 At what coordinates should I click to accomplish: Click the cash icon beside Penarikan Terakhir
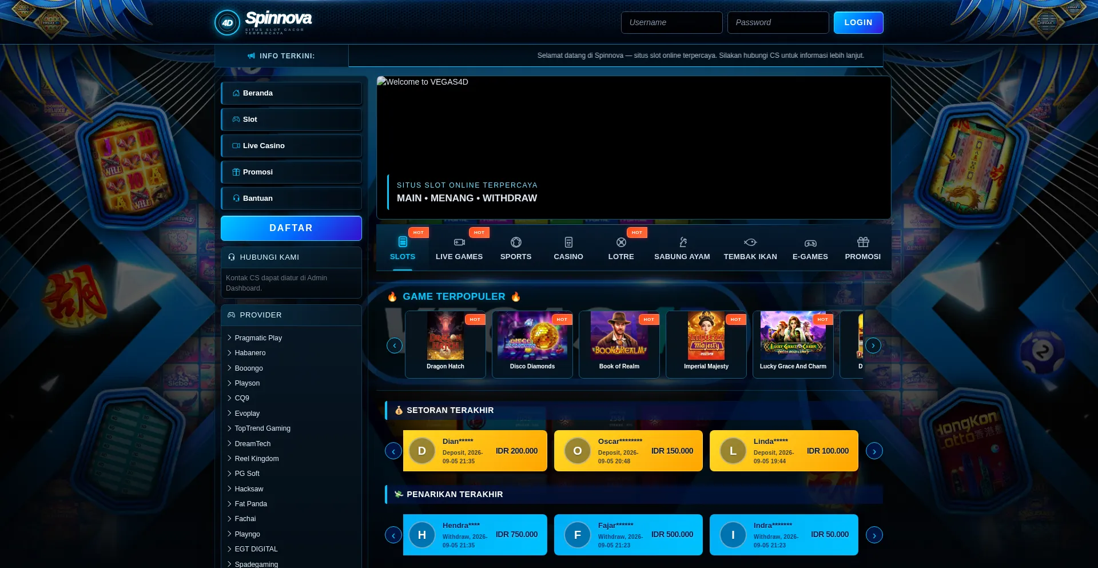[399, 494]
